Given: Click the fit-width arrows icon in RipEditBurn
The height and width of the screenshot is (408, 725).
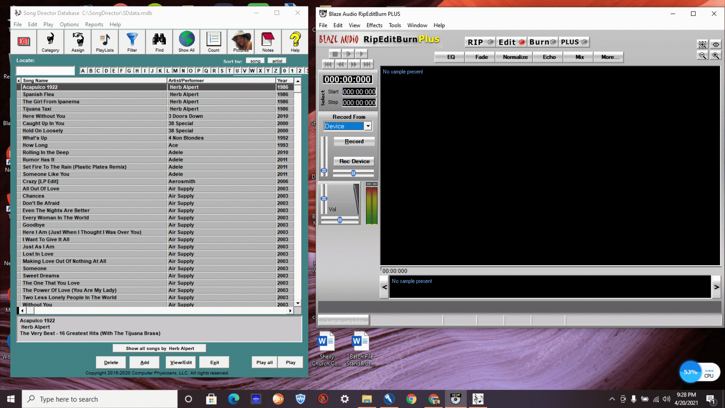Looking at the screenshot, I should click(716, 44).
